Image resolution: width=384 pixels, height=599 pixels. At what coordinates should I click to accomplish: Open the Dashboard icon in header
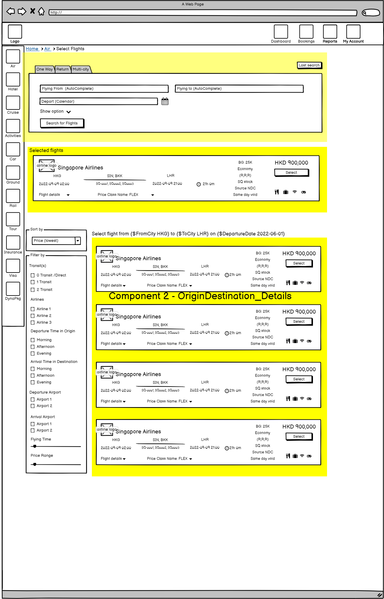280,32
